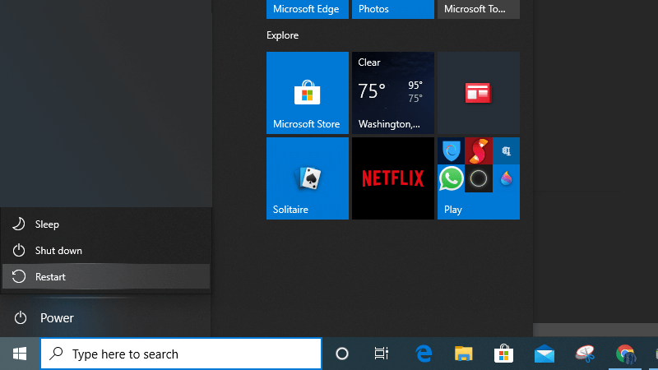Open the red News tile
The image size is (658, 370).
click(x=479, y=93)
